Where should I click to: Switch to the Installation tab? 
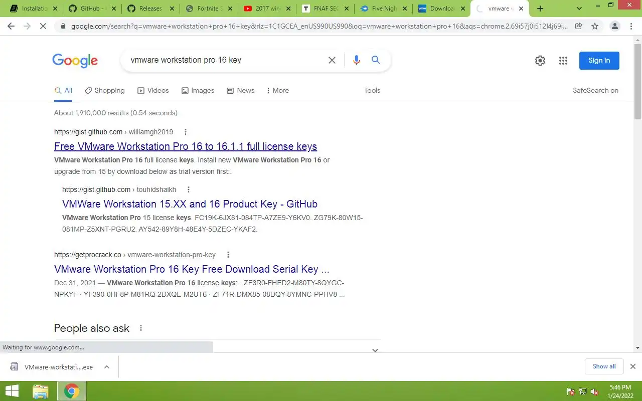pyautogui.click(x=33, y=9)
